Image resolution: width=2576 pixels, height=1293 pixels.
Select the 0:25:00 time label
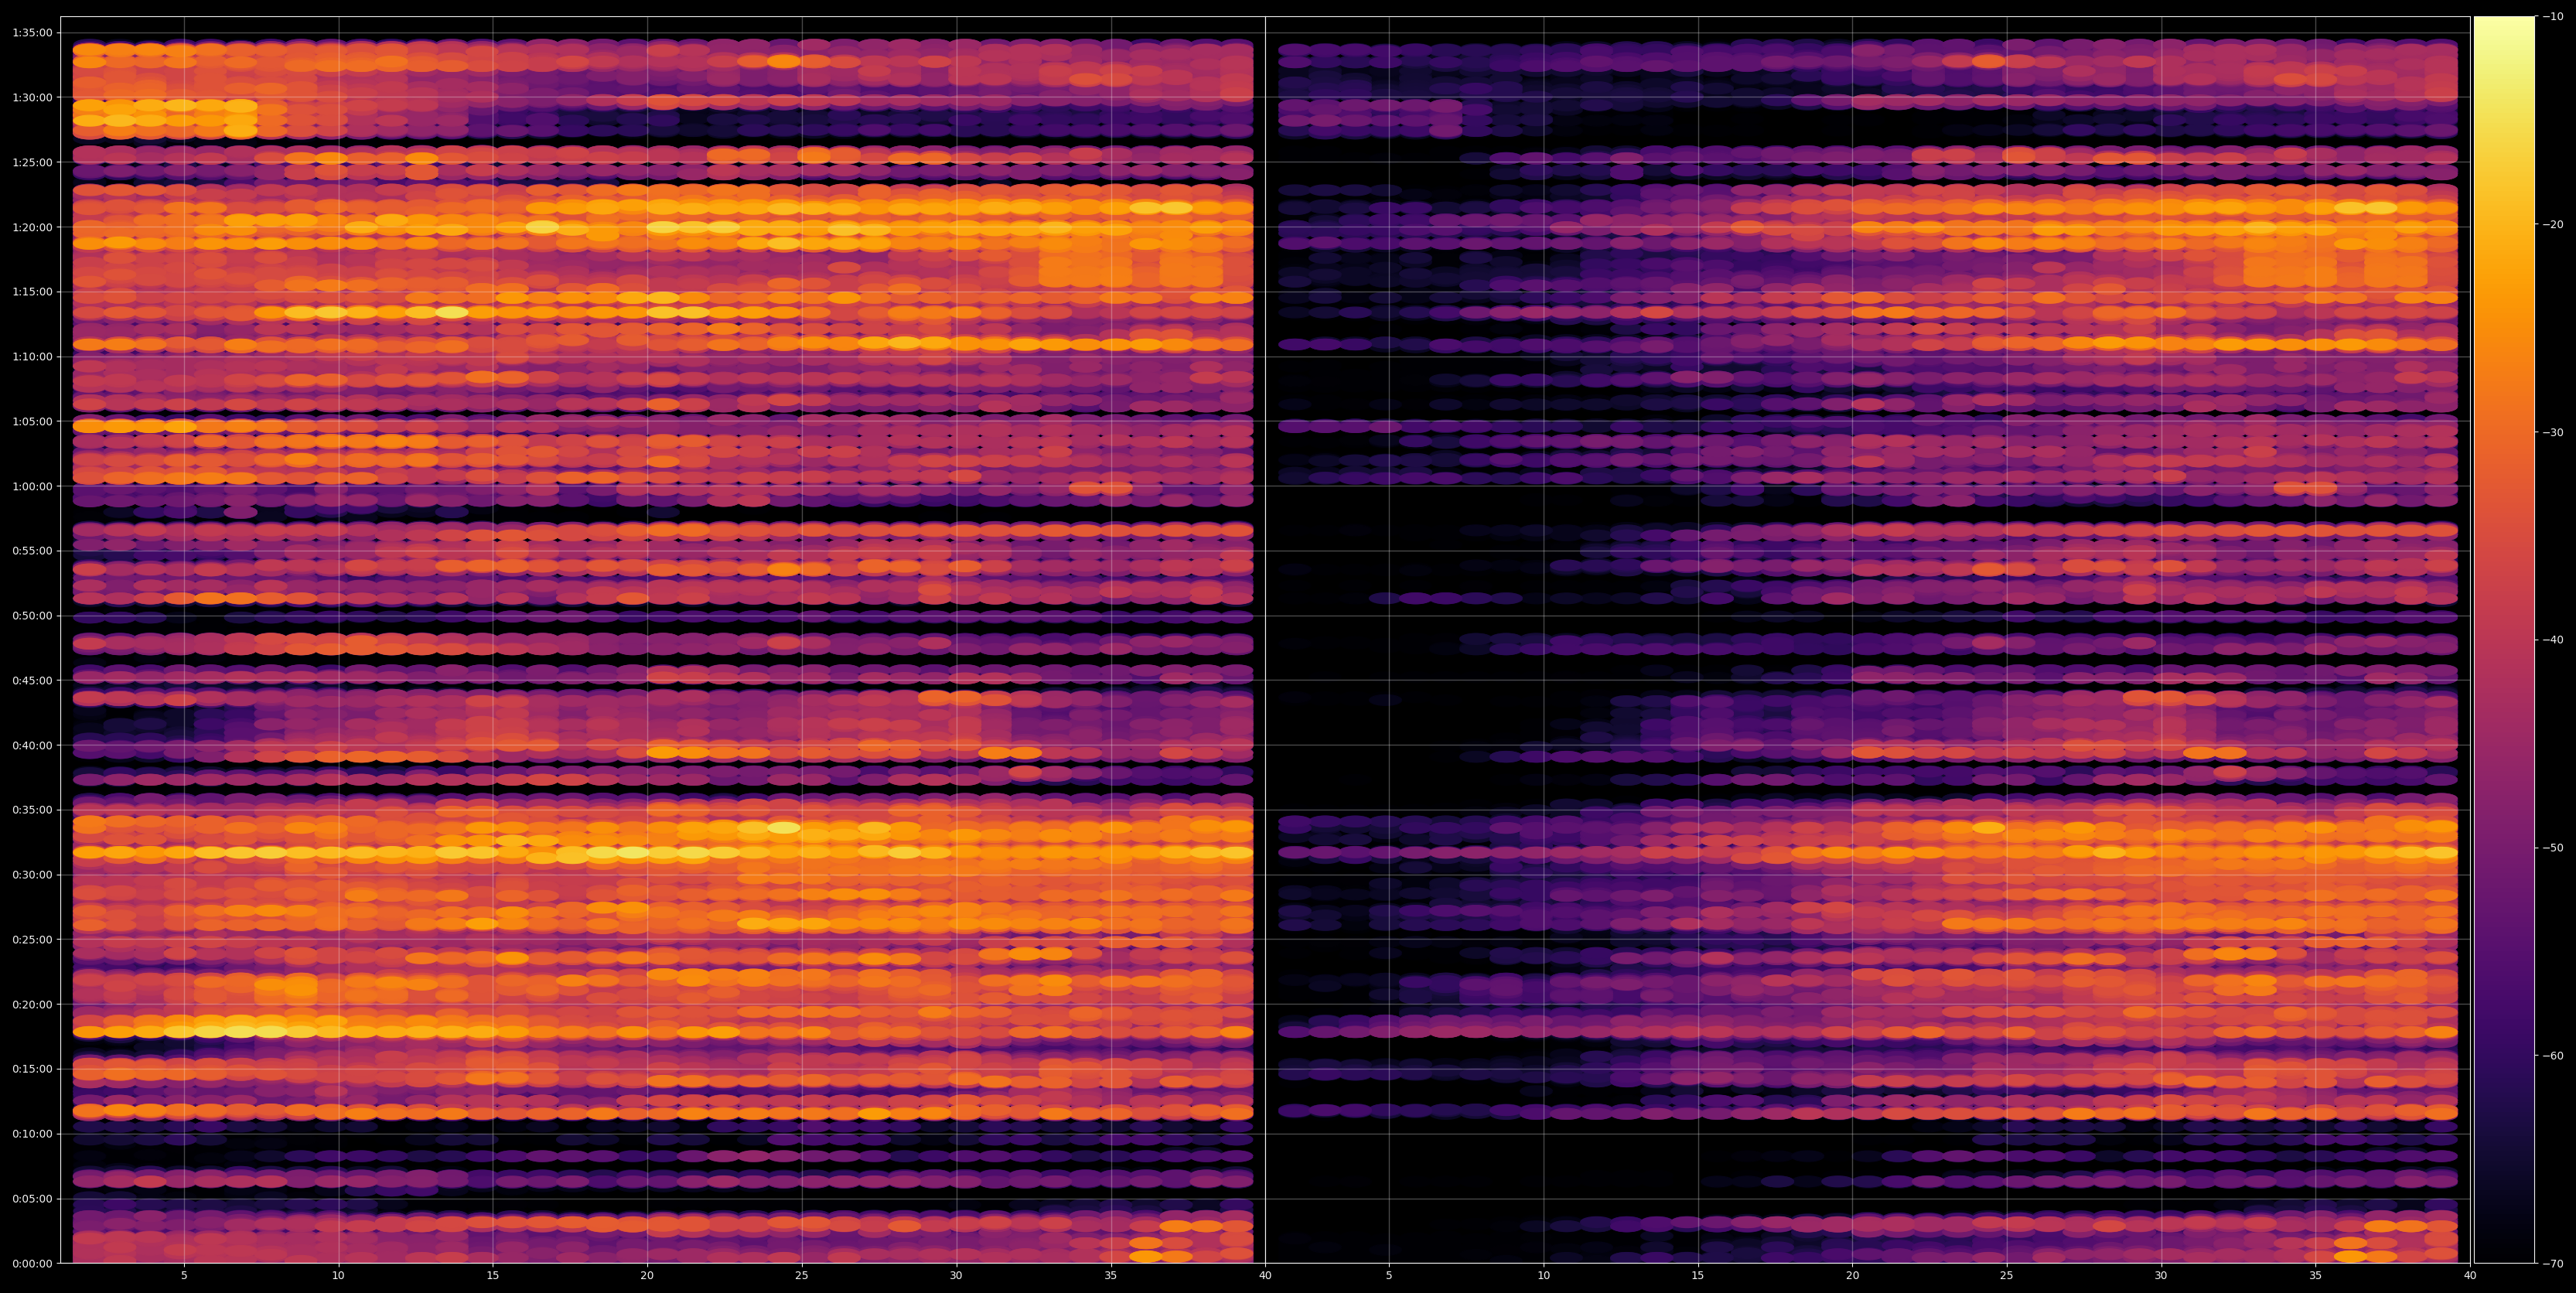[x=31, y=939]
